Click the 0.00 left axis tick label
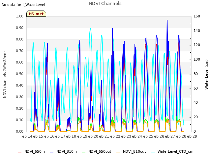211x158 pixels. (x=20, y=132)
